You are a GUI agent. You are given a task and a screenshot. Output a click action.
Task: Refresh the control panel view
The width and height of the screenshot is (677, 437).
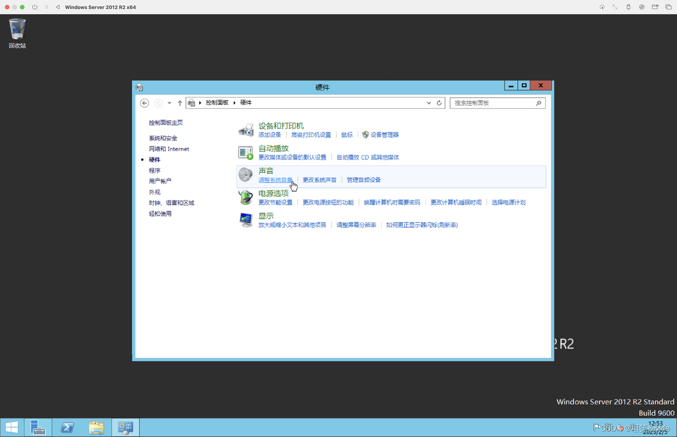(x=439, y=103)
